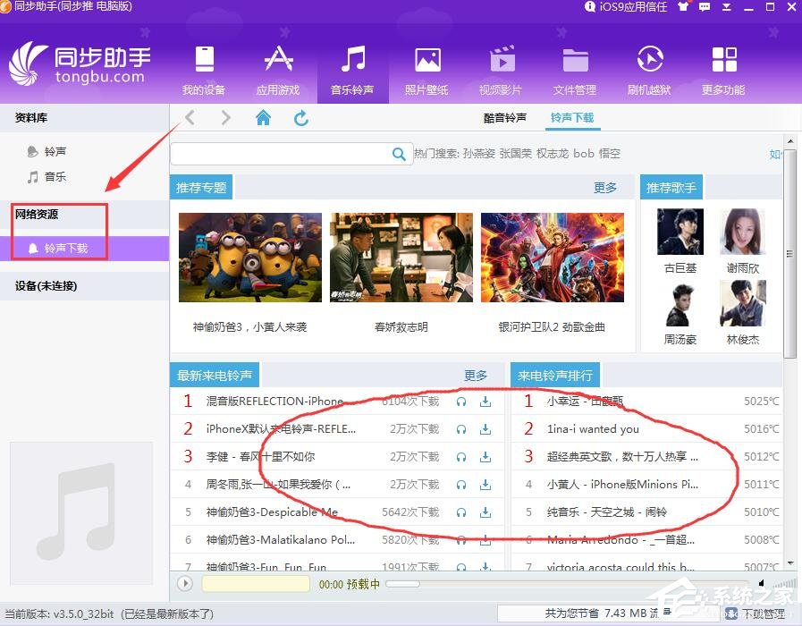Download the 李健 - 春风十里不如你 ringtone

pyautogui.click(x=485, y=456)
